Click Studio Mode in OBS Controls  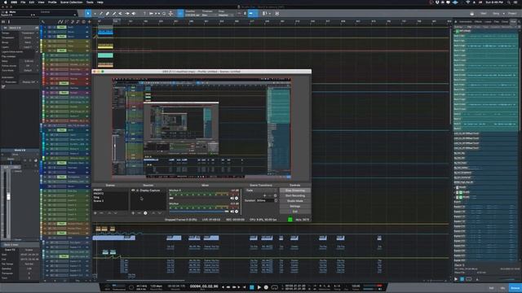[295, 201]
